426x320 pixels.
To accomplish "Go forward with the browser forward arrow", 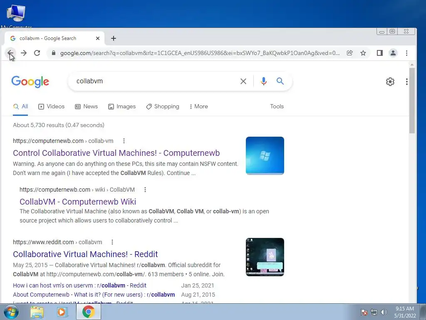I will click(x=24, y=53).
